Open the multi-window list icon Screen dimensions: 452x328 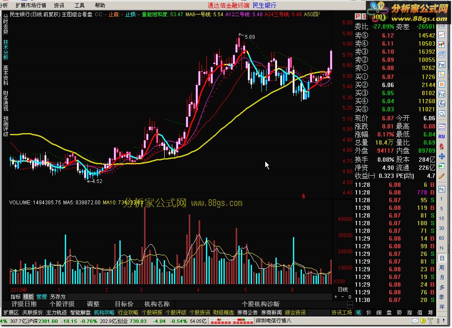[442, 55]
